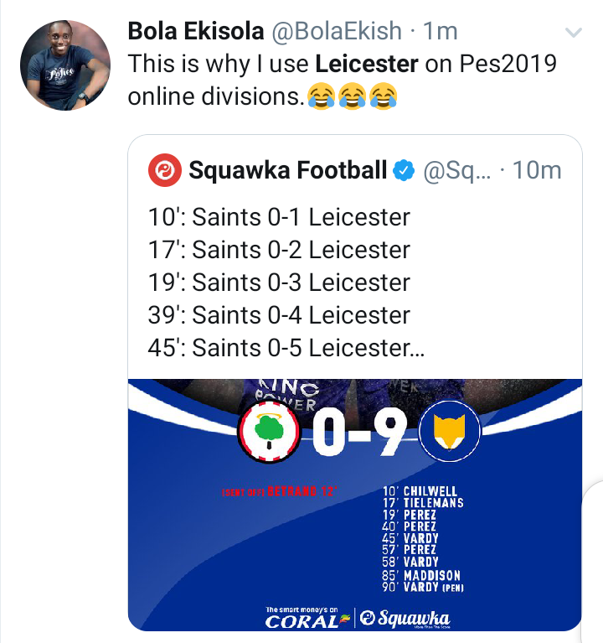Click the Leicester fox crest icon
Screen dimensions: 603x643
pos(449,433)
